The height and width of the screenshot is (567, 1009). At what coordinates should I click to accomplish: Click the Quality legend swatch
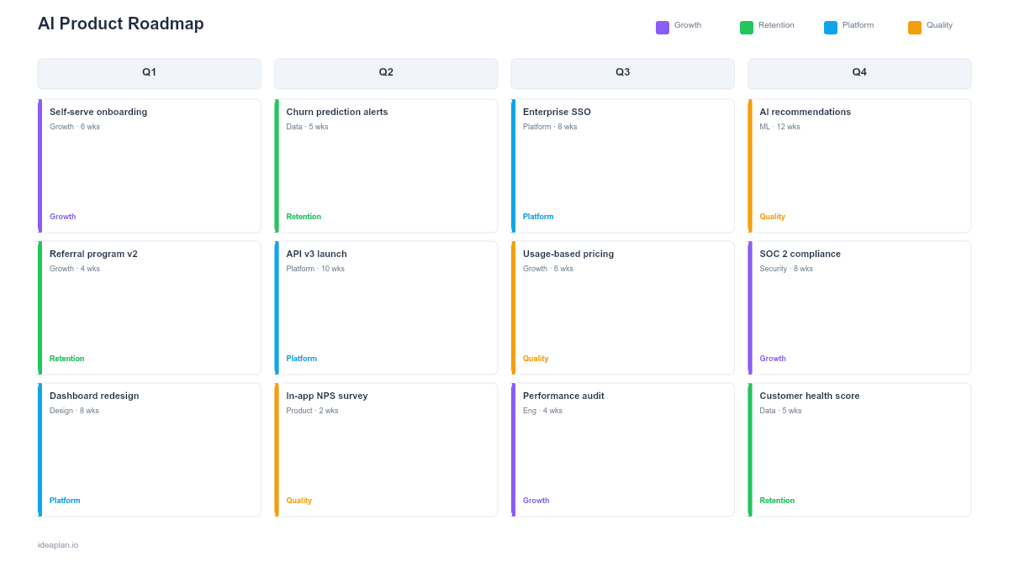click(913, 26)
